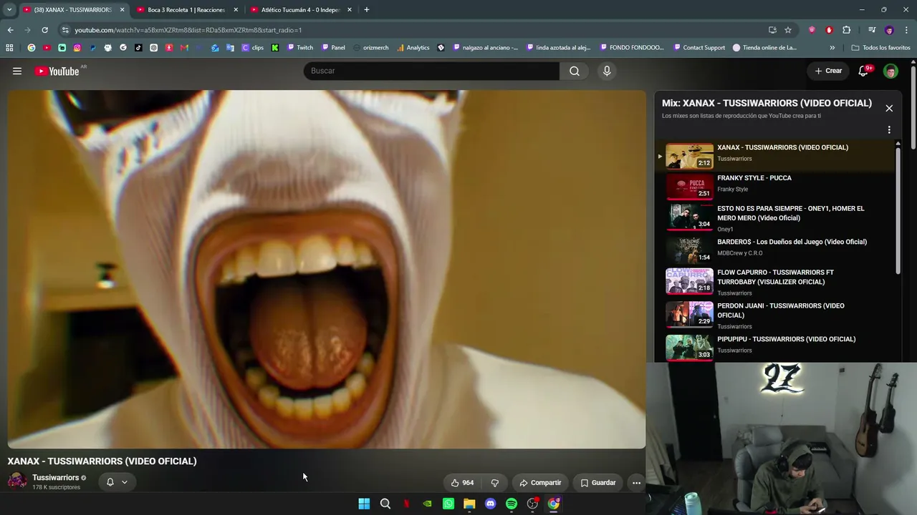Image resolution: width=917 pixels, height=515 pixels.
Task: Toggle the Tussiwarriors subscription notification bell
Action: (117, 482)
